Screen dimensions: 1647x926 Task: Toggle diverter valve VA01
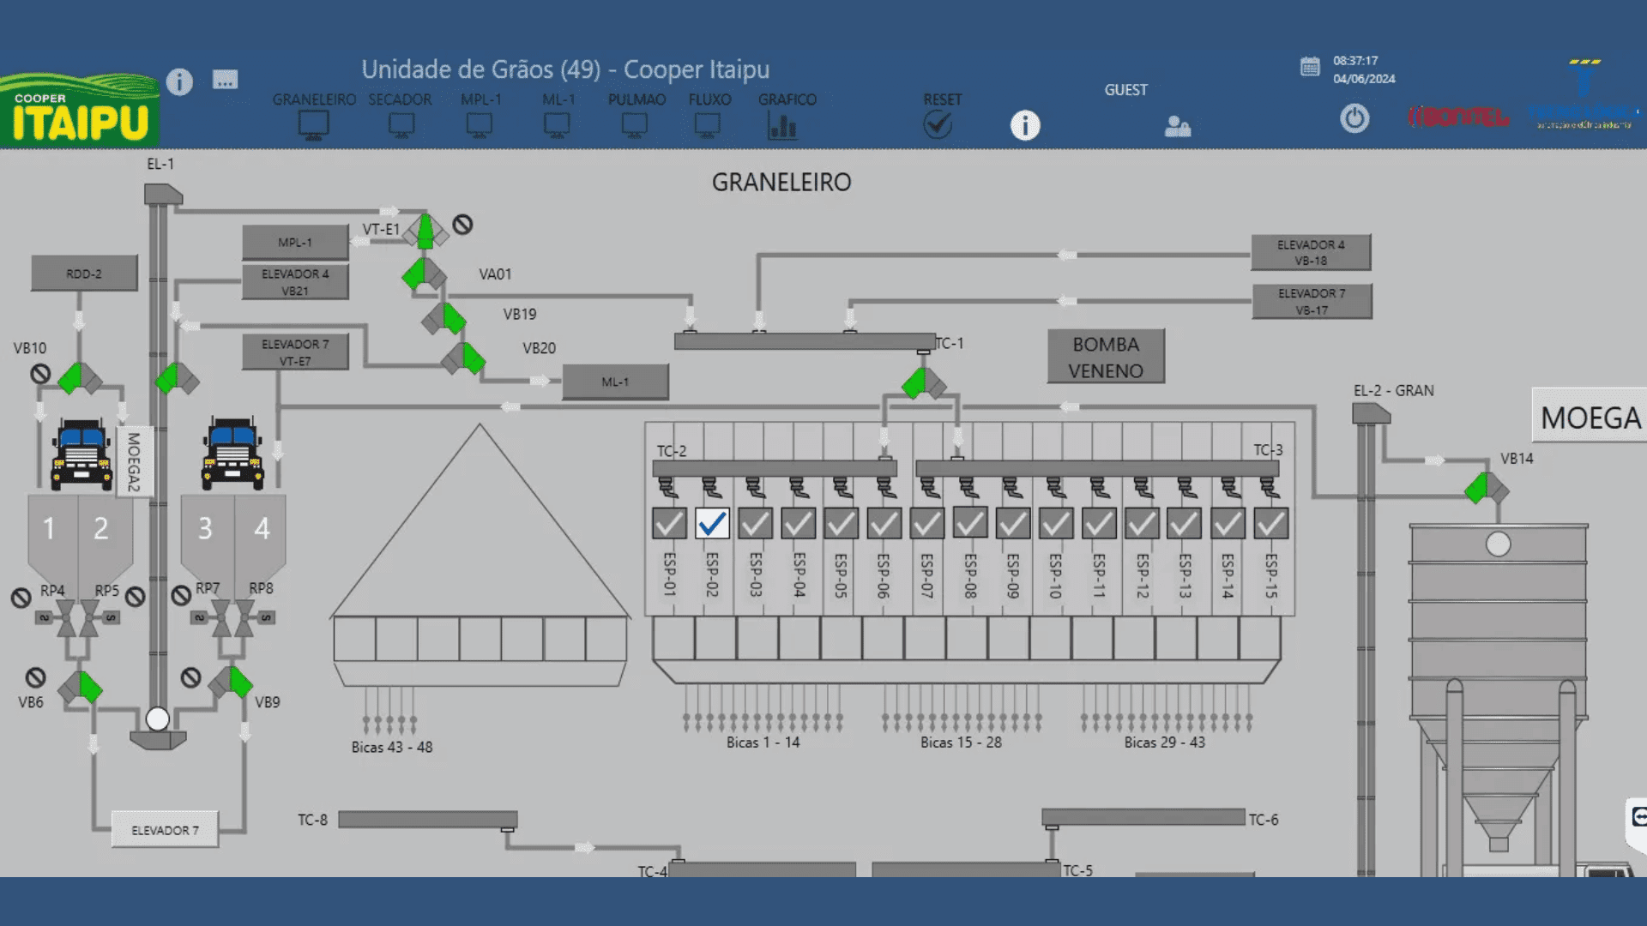point(424,274)
